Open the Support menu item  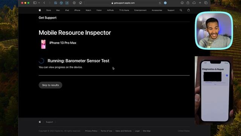(171, 10)
